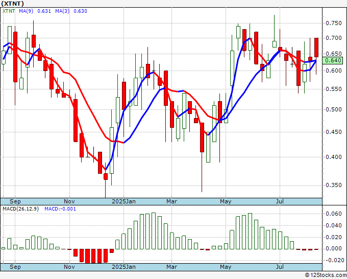Click the MA(3) value 0.630
Screen dimensions: 347x279
[x=80, y=11]
